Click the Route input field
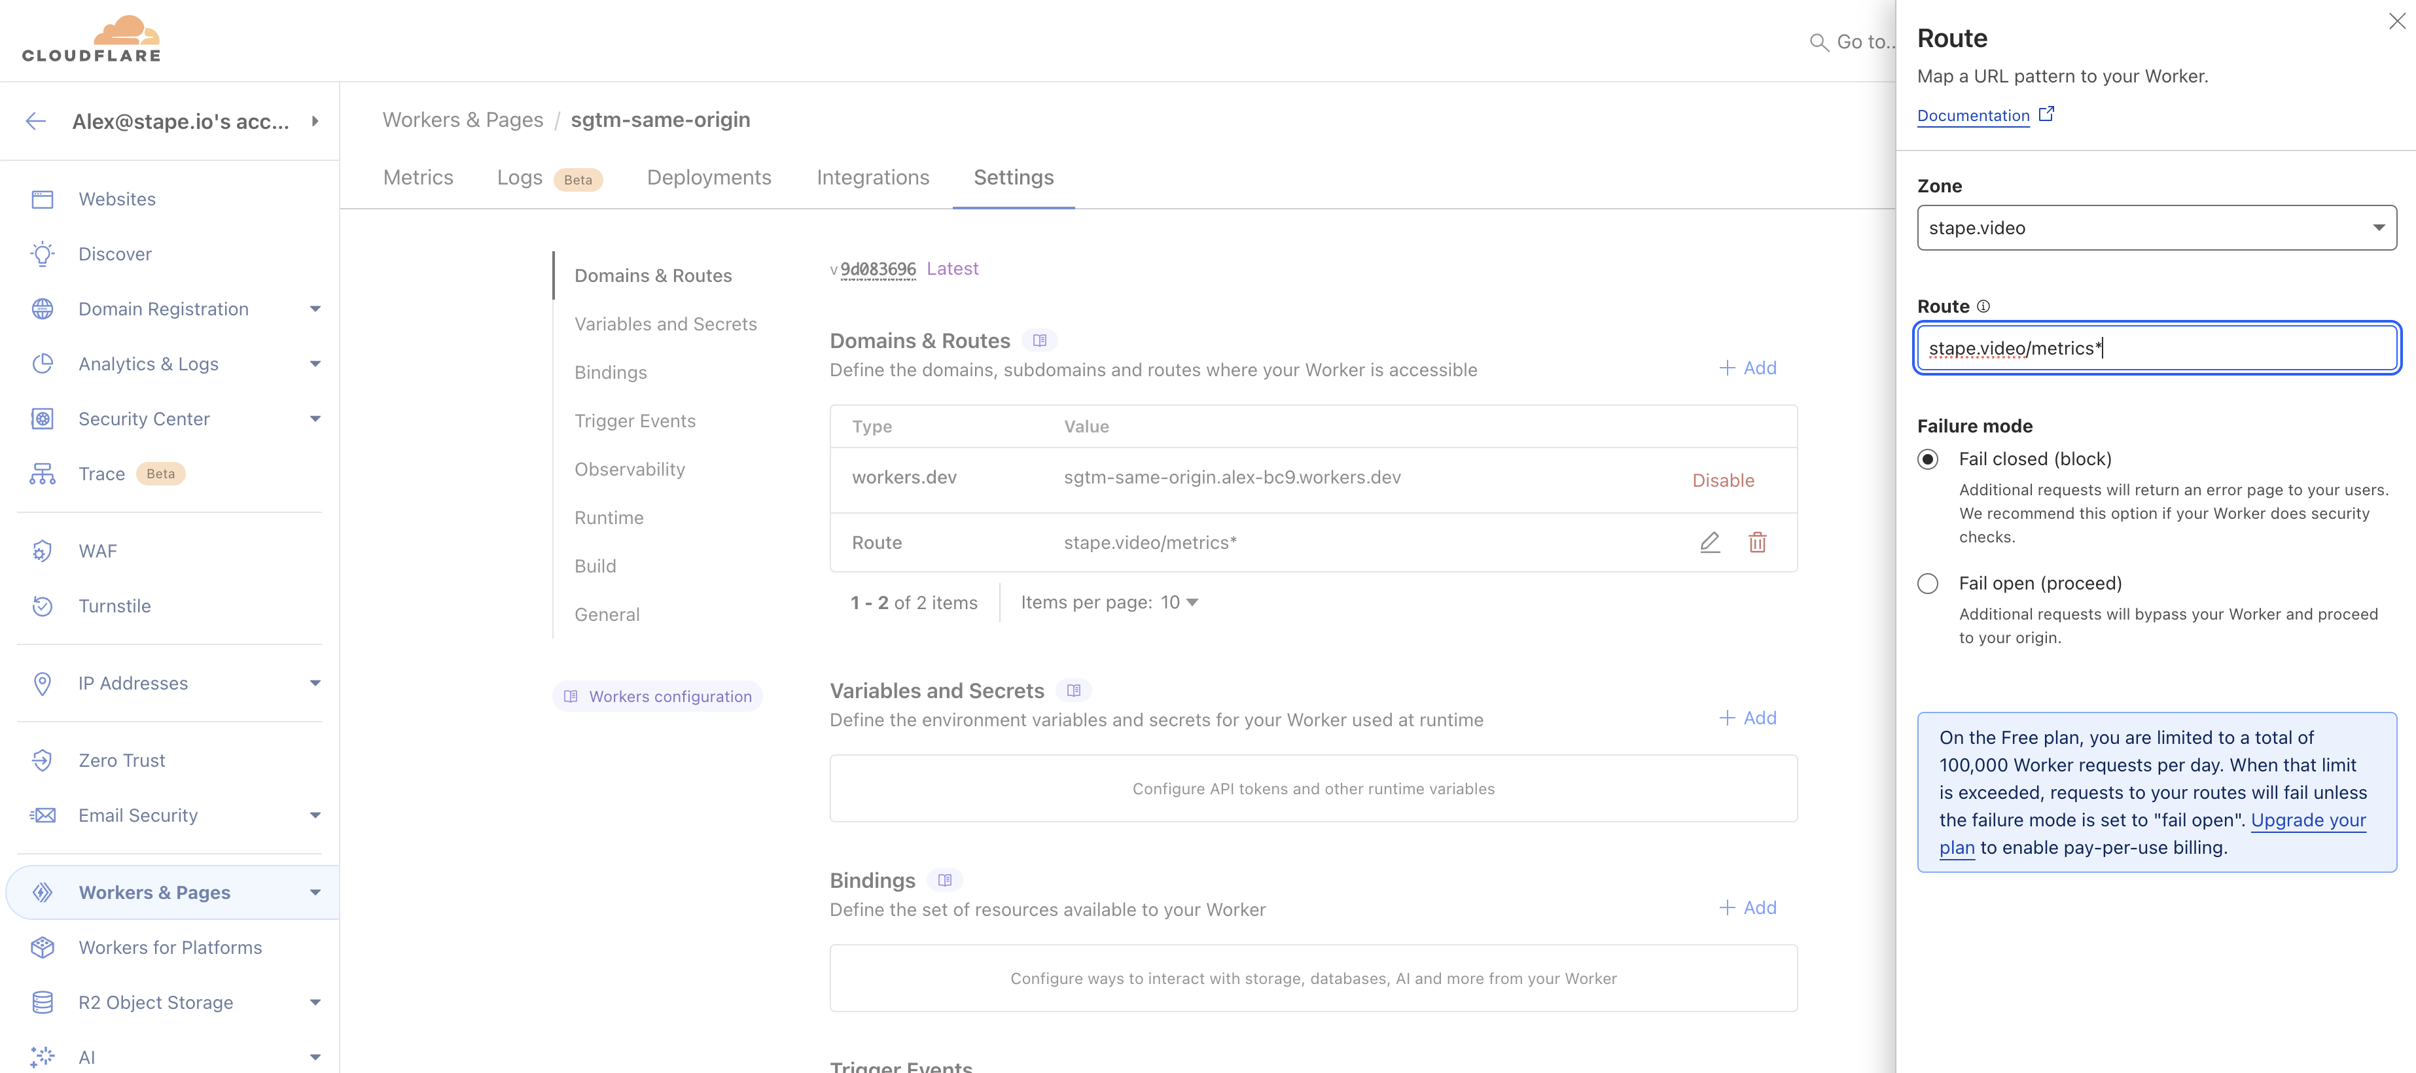This screenshot has width=2416, height=1073. click(2156, 348)
